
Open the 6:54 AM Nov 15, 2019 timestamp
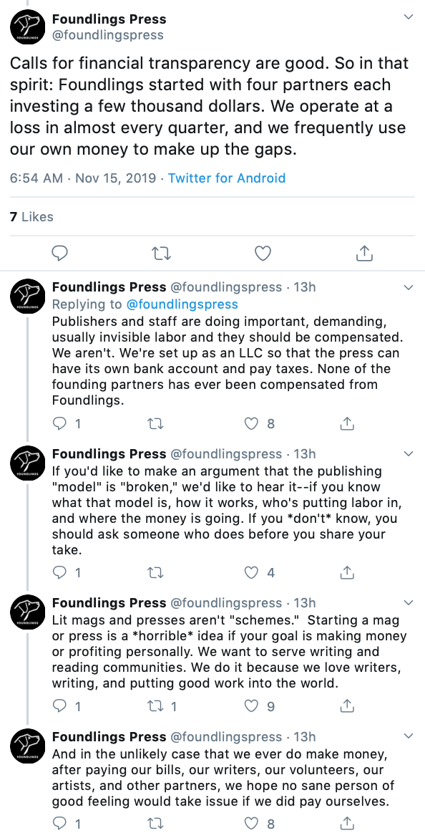(83, 178)
